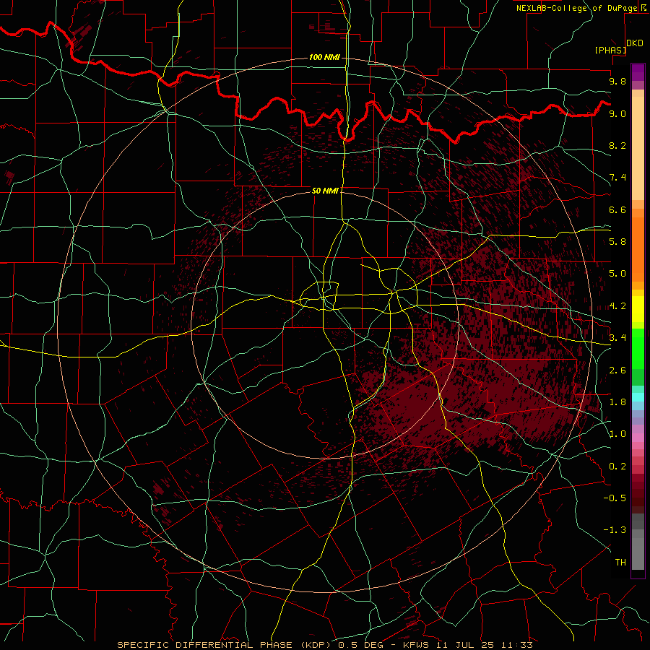Click the DKD label above the legend
The width and height of the screenshot is (650, 650).
point(635,43)
